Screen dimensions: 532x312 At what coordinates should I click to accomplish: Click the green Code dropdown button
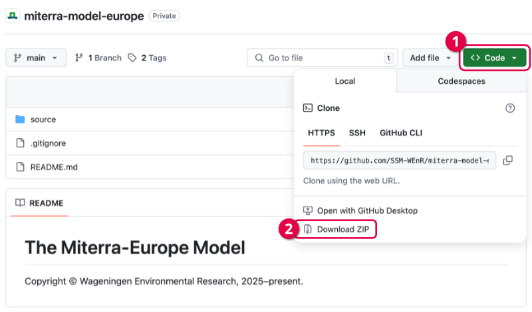click(494, 58)
